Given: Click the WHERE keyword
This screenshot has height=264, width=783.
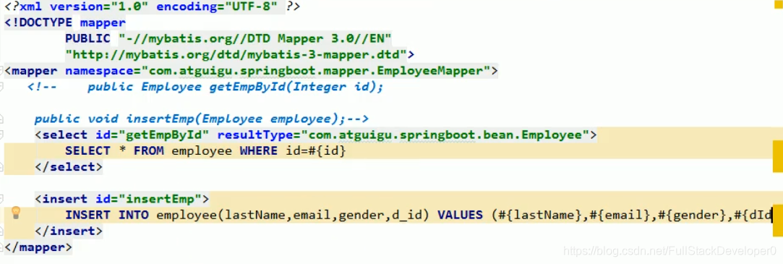Looking at the screenshot, I should [259, 150].
